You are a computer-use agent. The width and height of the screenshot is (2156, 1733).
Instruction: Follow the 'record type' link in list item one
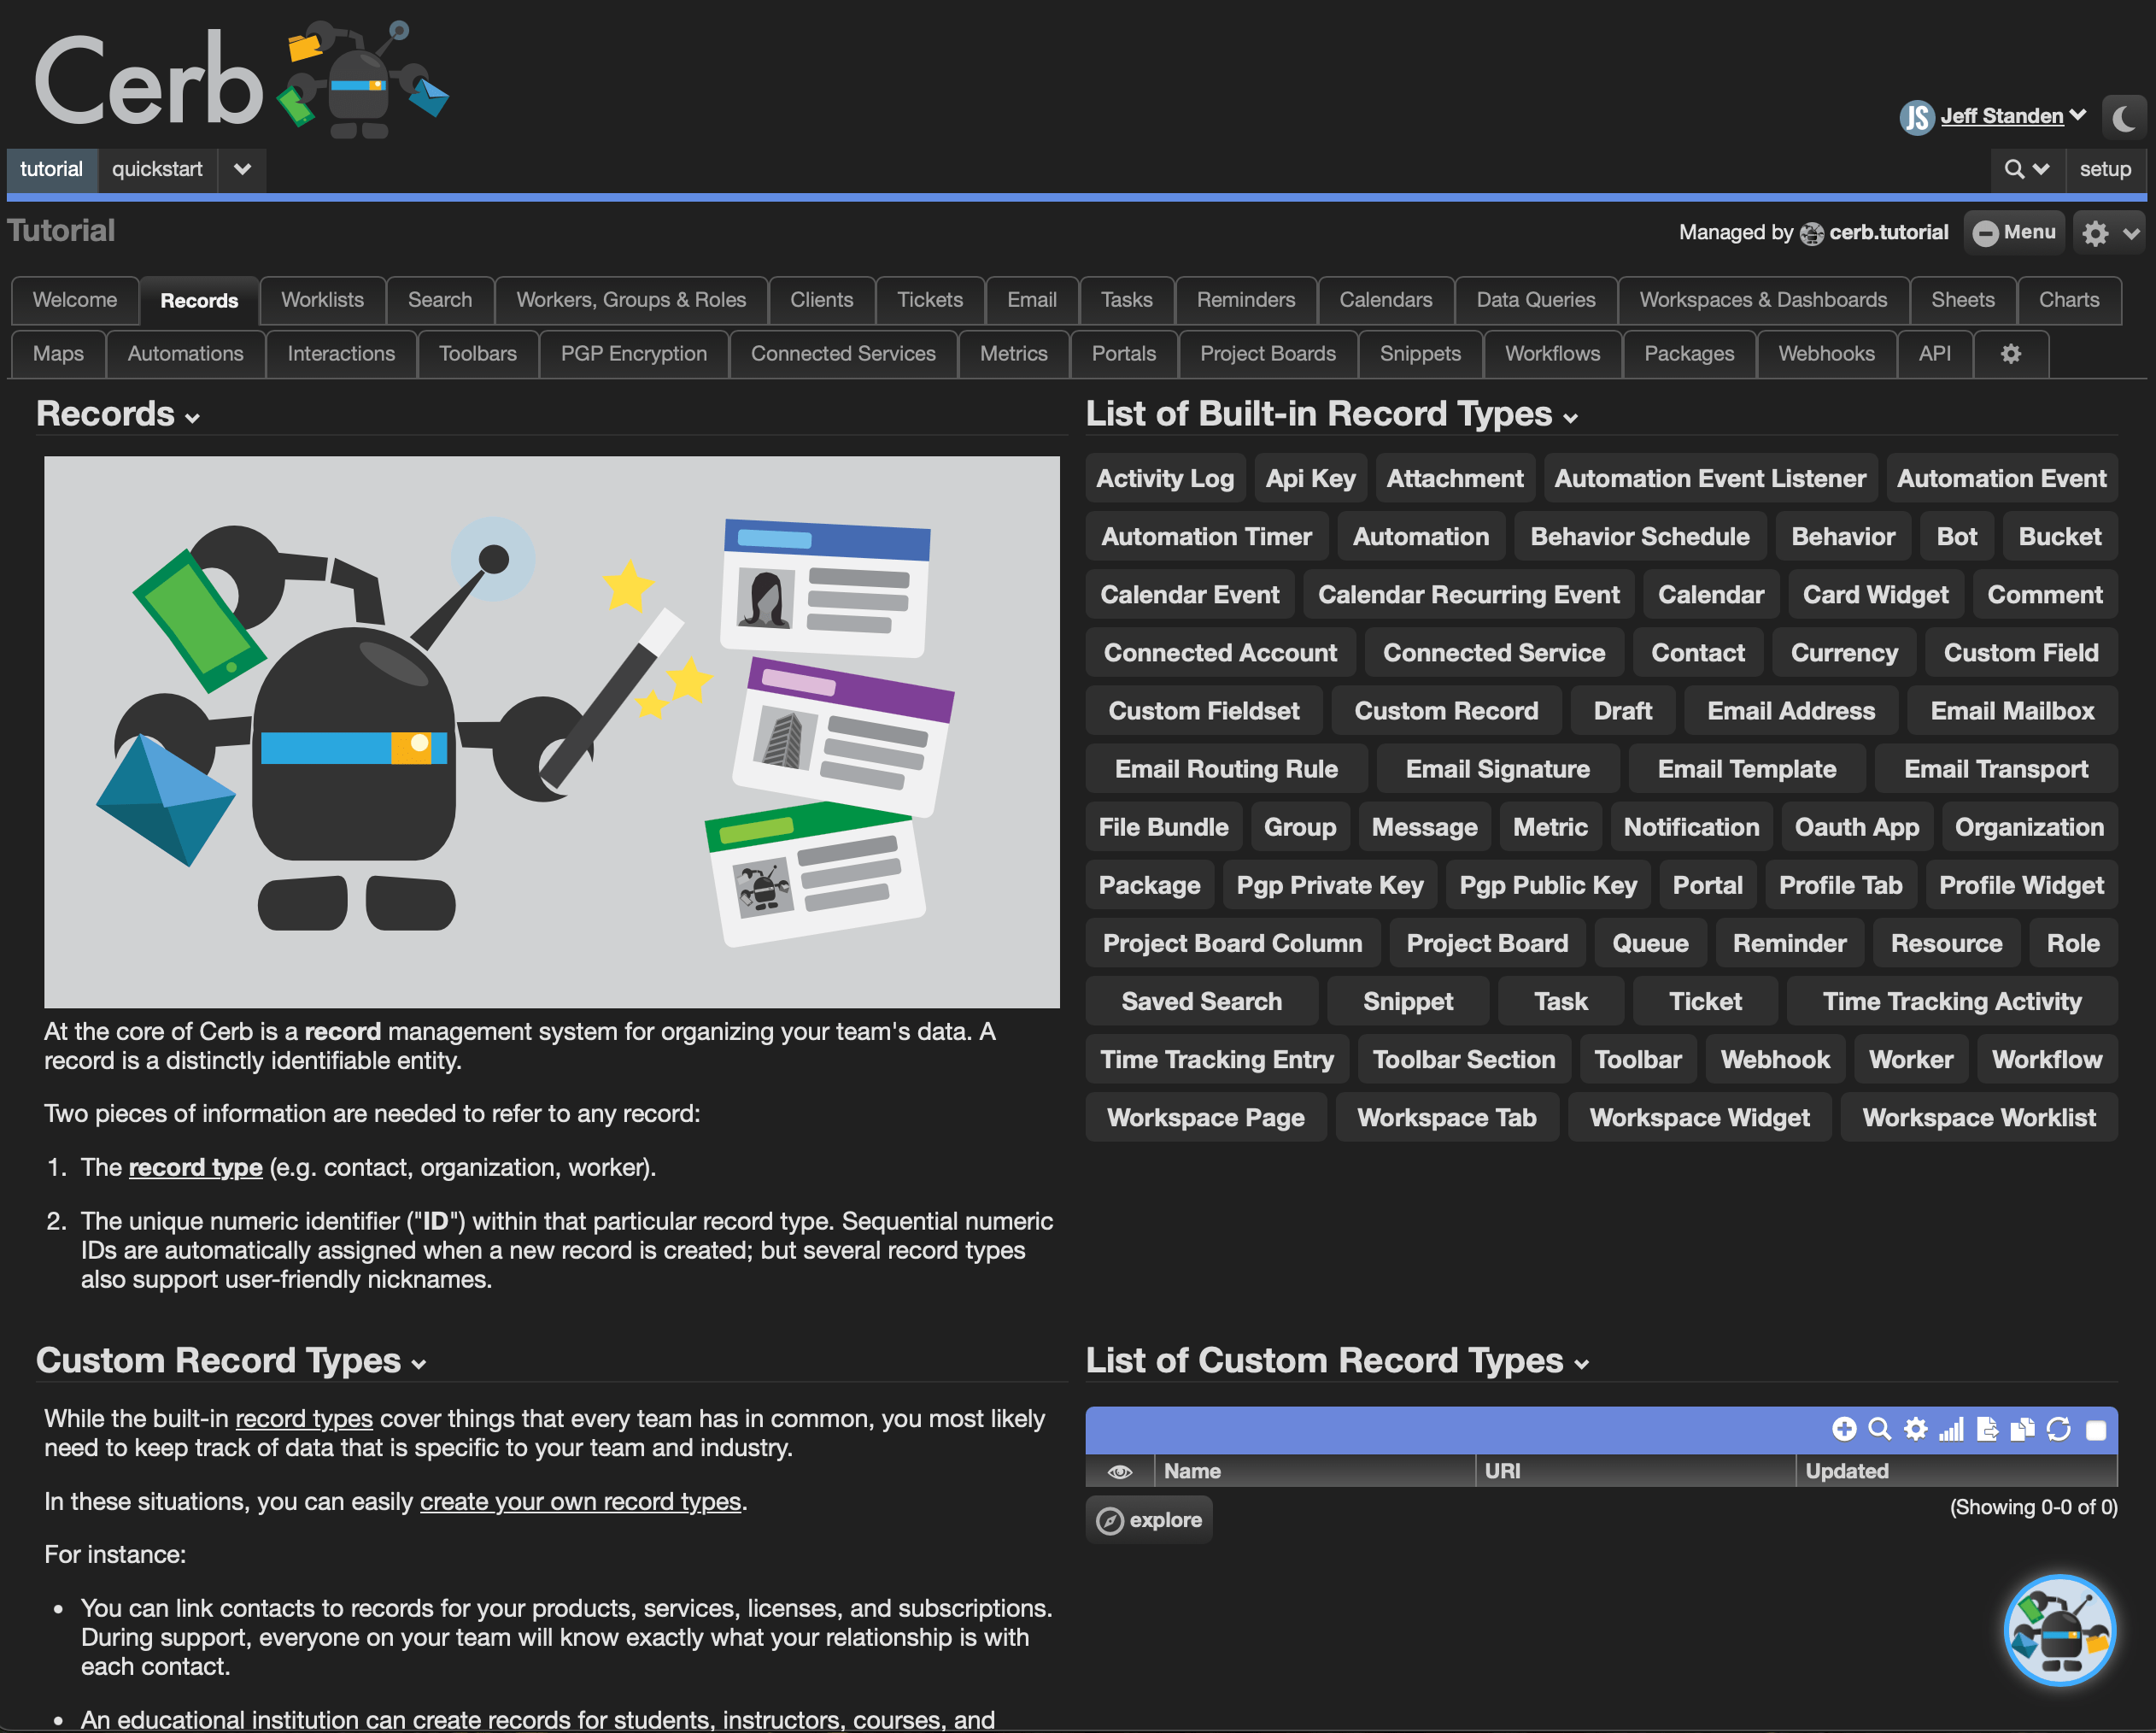click(195, 1167)
